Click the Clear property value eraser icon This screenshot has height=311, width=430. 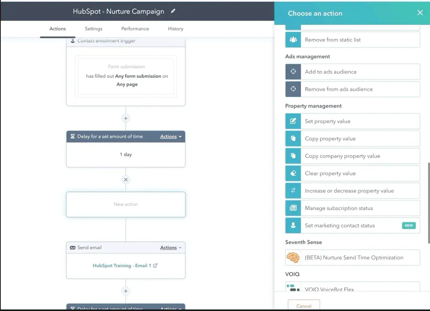pos(293,173)
